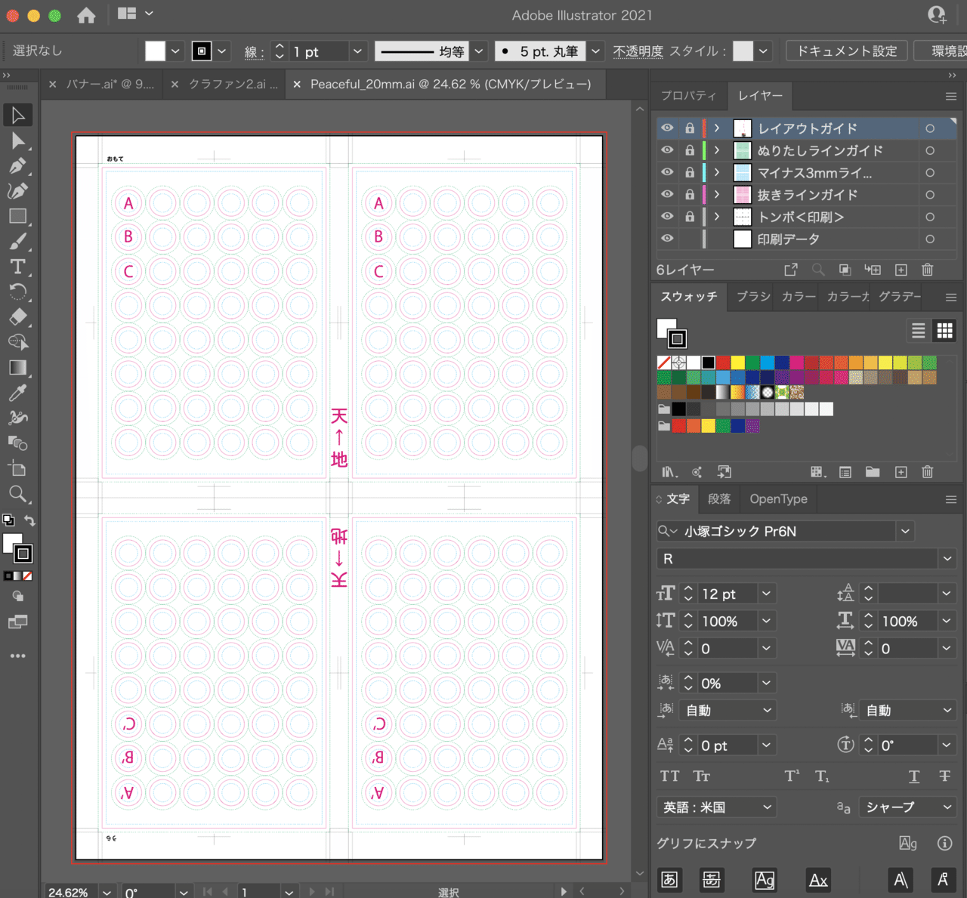
Task: Unlock the 抜きラインガイド layer
Action: (690, 194)
